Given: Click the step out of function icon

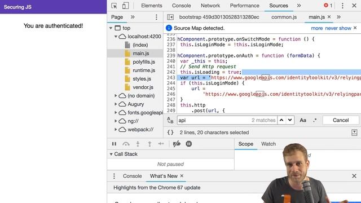Looking at the screenshot, I should click(x=149, y=144).
